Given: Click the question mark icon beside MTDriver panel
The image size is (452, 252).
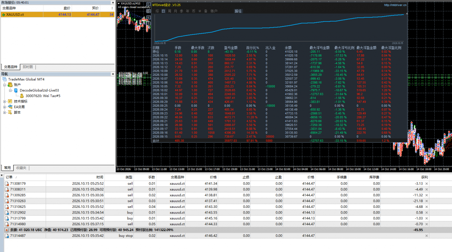Looking at the screenshot, I should point(149,24).
